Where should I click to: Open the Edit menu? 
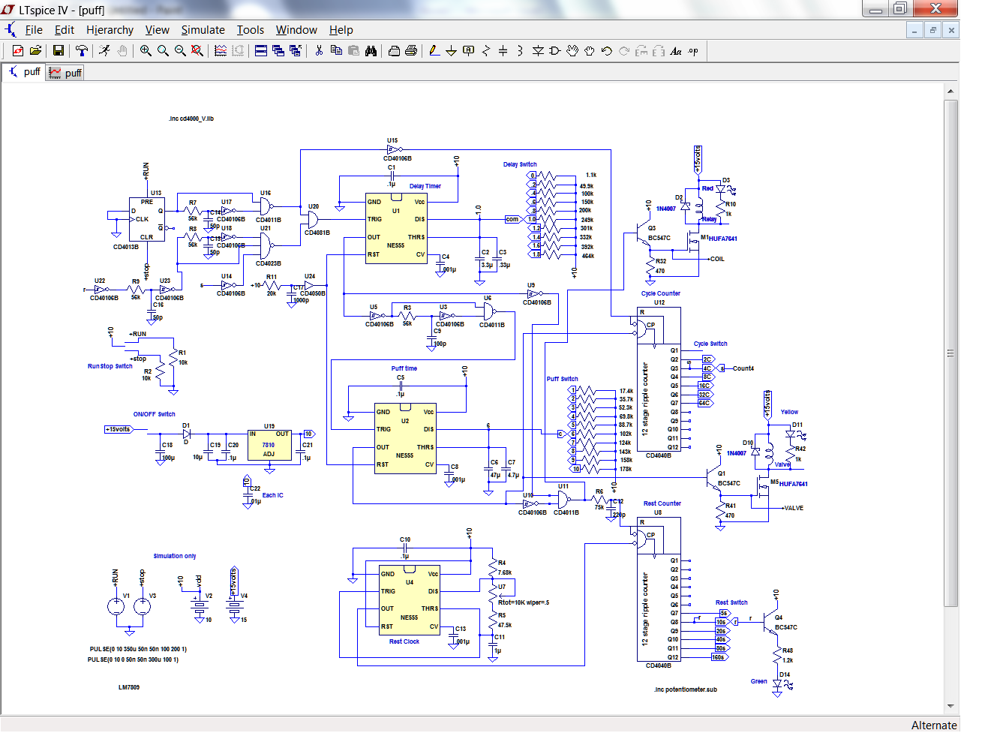[65, 30]
